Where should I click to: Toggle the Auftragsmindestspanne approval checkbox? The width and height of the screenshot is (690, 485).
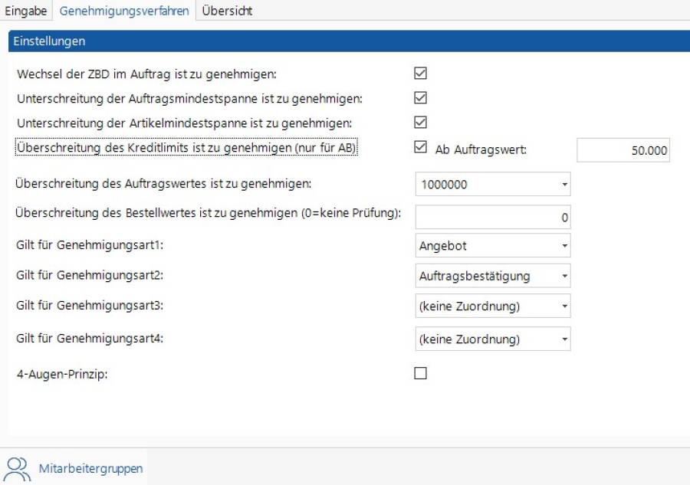pyautogui.click(x=420, y=98)
